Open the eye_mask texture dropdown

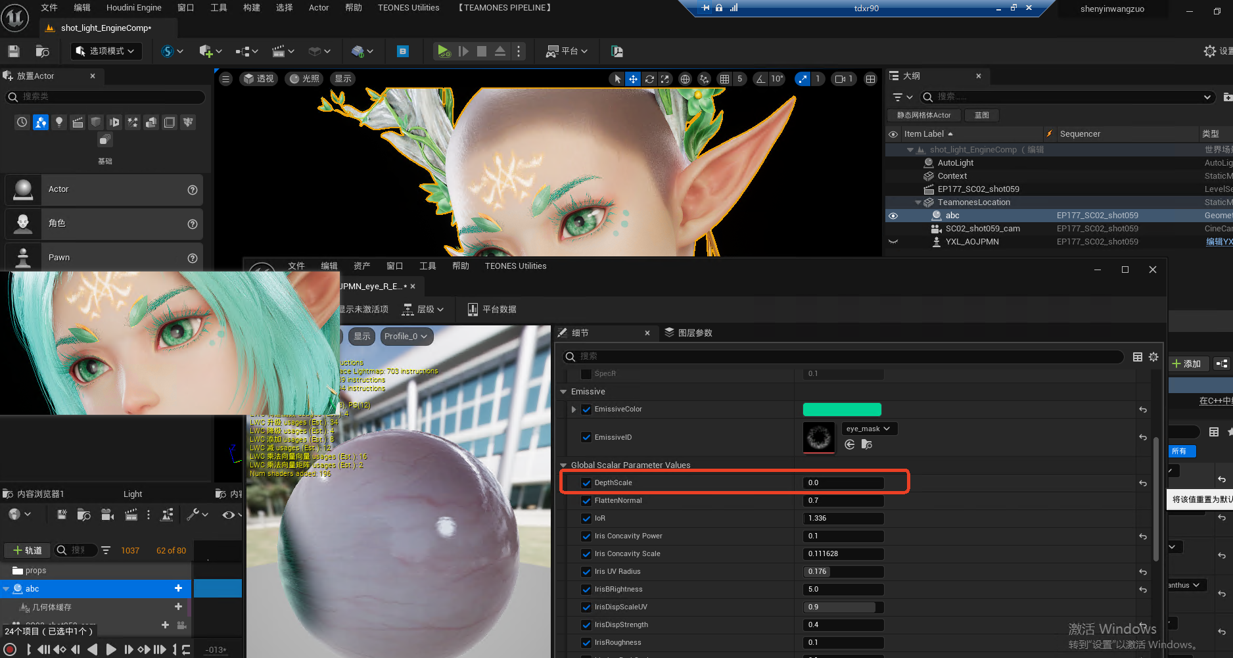868,429
